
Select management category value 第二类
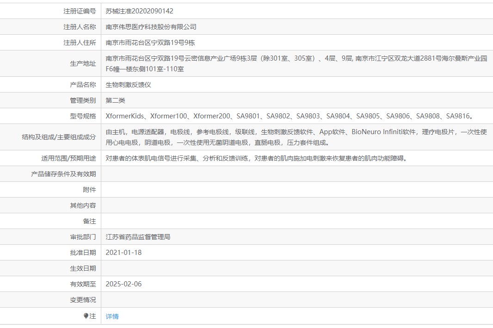tap(116, 100)
